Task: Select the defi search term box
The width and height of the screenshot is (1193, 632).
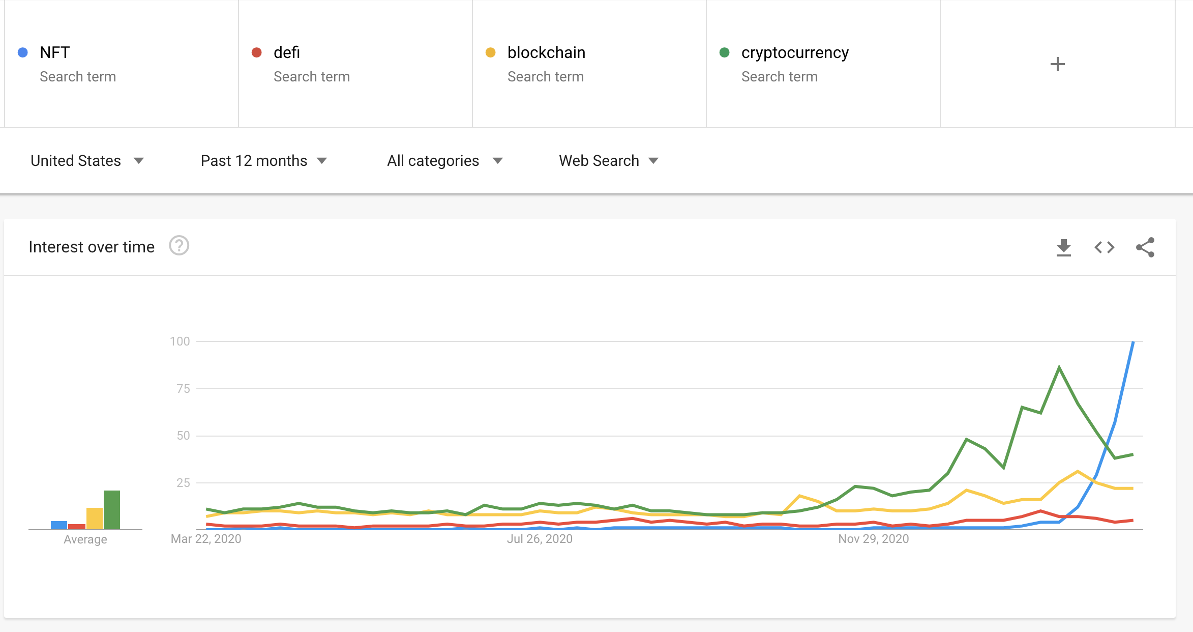Action: [x=287, y=52]
